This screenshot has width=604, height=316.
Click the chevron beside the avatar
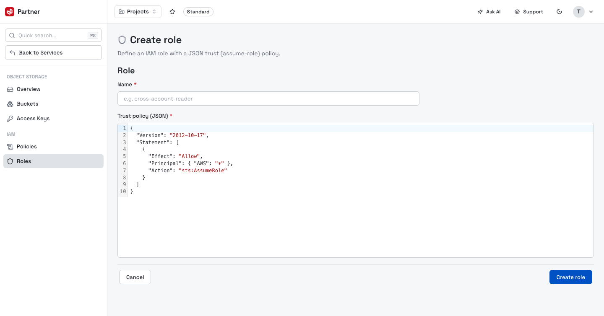click(x=591, y=12)
